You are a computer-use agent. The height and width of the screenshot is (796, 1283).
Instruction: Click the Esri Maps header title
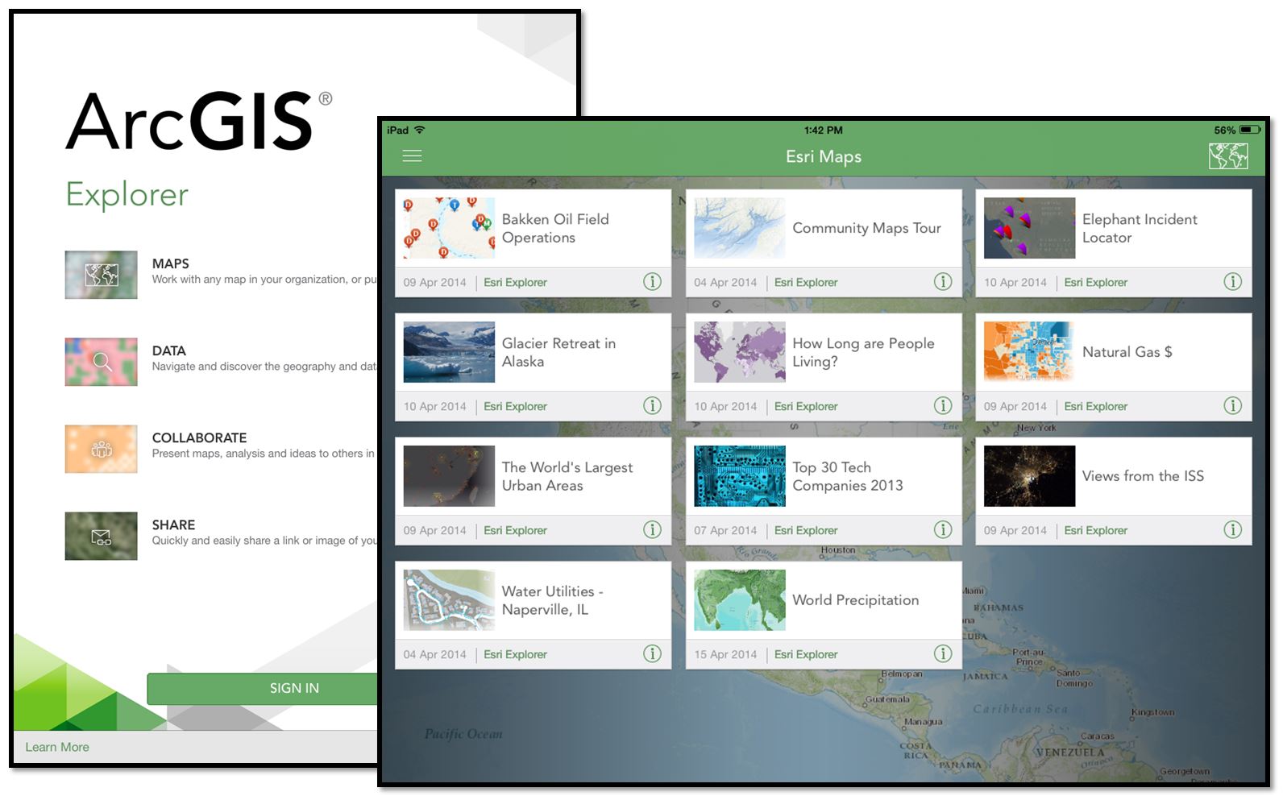[824, 156]
